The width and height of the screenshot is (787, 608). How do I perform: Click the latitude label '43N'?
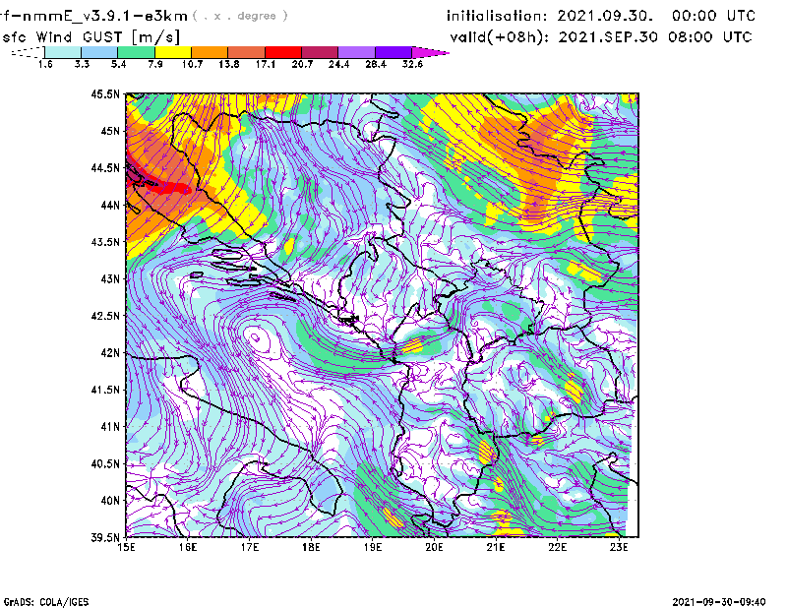(x=110, y=278)
